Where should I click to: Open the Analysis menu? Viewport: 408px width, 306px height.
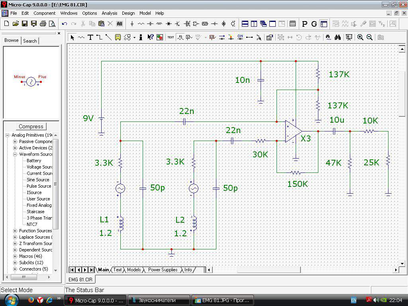(x=109, y=13)
